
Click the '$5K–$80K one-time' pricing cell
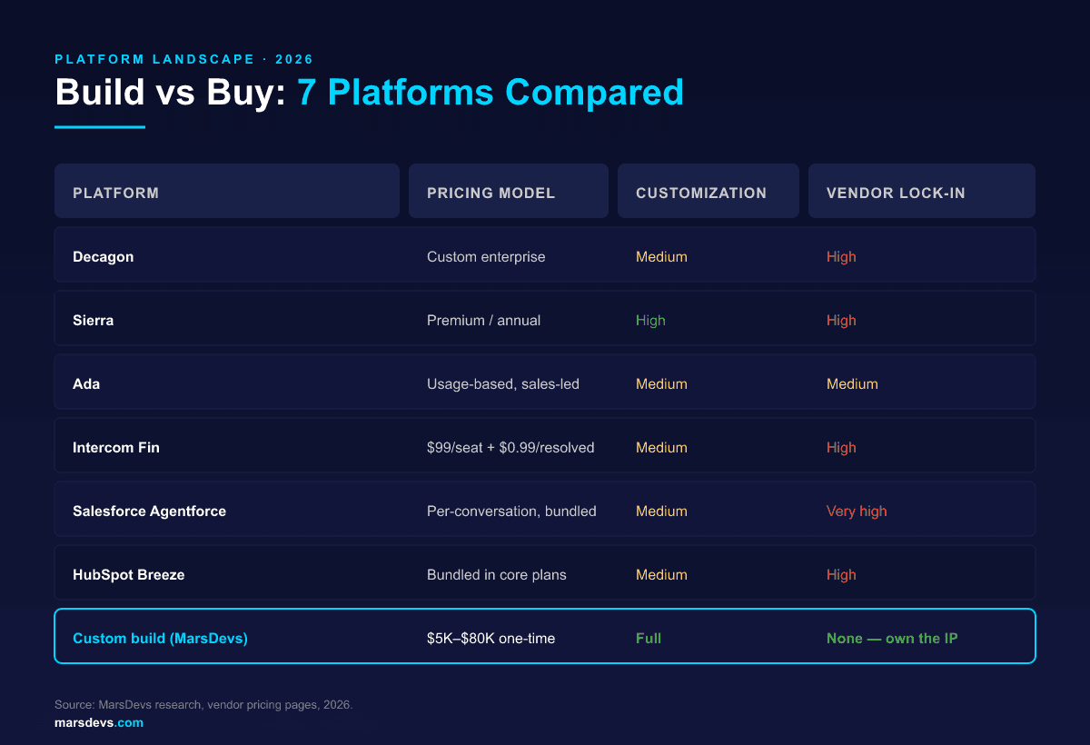click(490, 639)
